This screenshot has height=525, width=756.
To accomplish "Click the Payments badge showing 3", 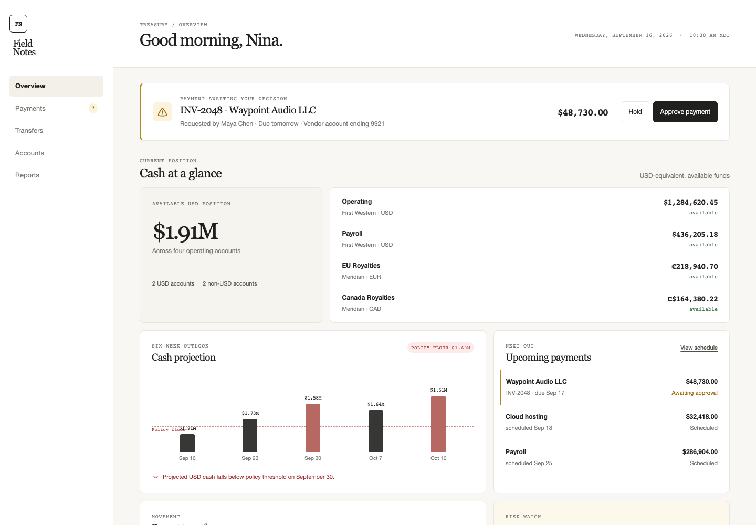I will click(x=93, y=108).
